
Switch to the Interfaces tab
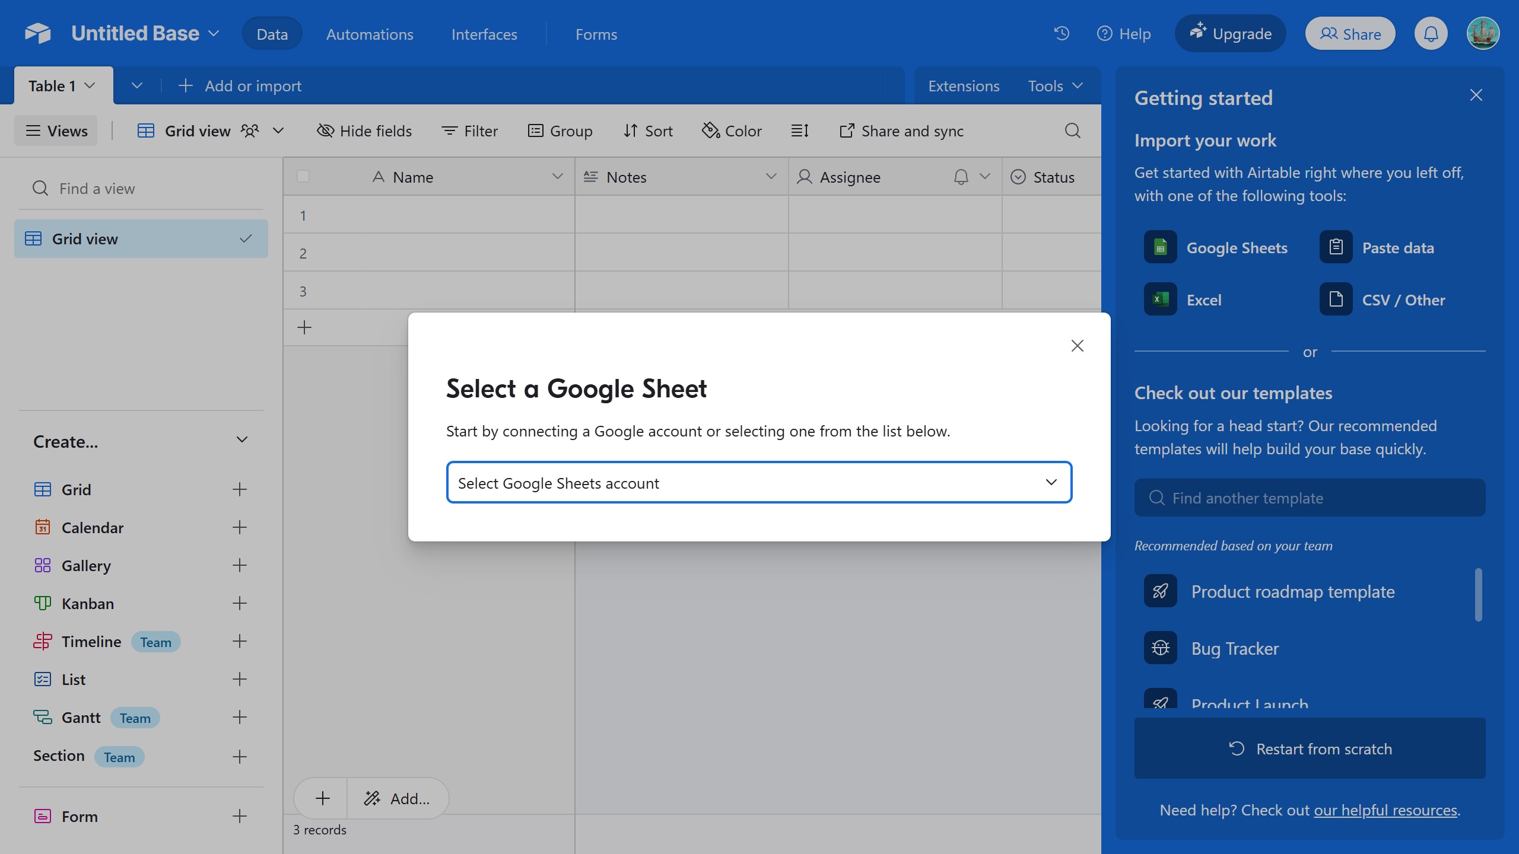coord(484,34)
